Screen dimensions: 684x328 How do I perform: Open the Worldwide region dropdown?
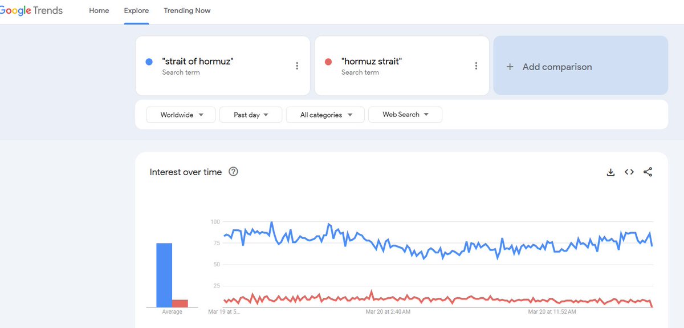(x=181, y=115)
